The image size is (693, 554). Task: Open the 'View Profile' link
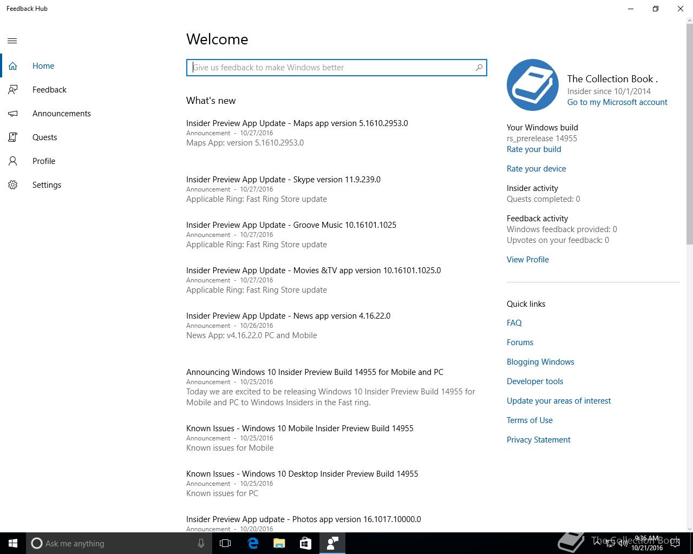528,260
